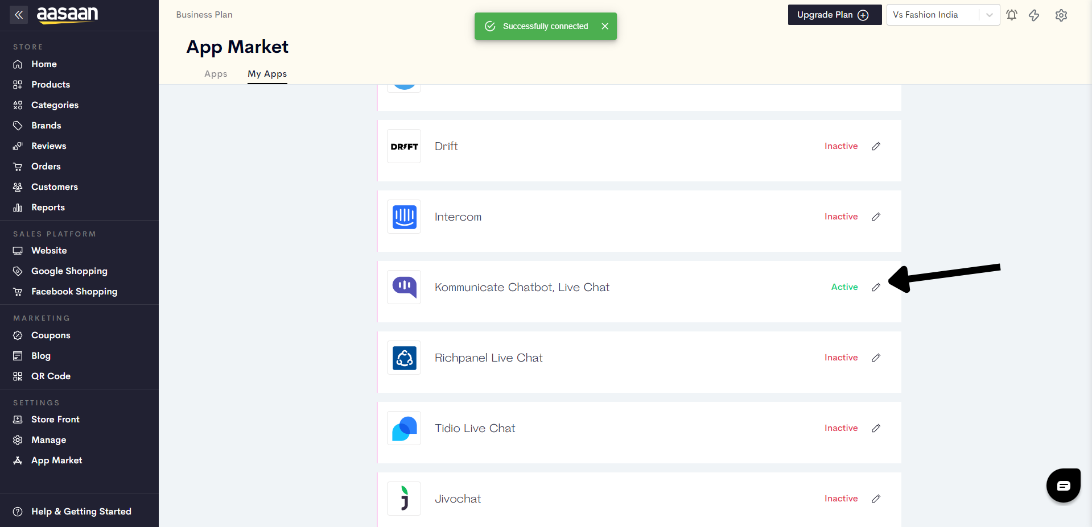Open the chat widget bubble
The width and height of the screenshot is (1092, 527).
click(1063, 485)
